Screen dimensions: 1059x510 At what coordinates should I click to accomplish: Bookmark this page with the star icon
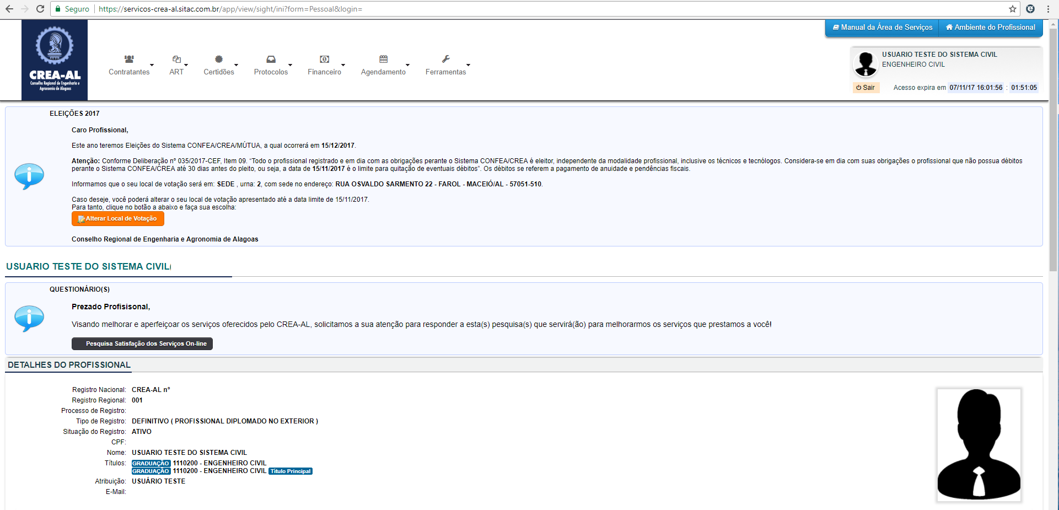pos(1012,9)
